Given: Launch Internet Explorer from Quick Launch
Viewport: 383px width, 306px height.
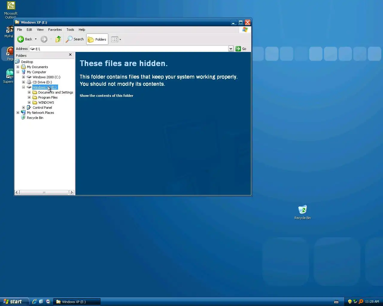Looking at the screenshot, I should (34, 302).
